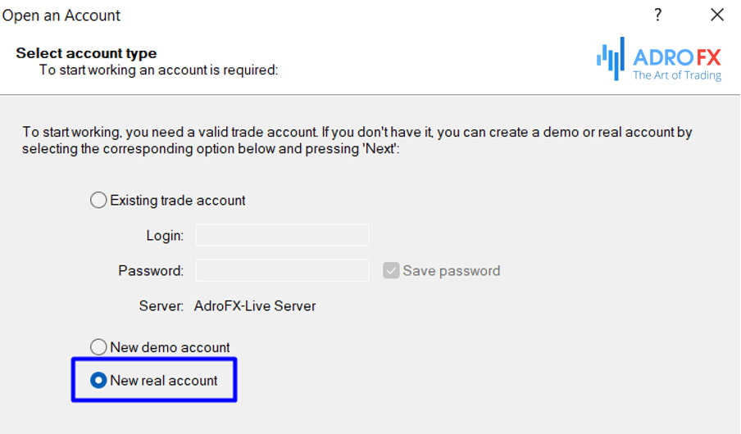Screen dimensions: 741x434
Task: Click the AdroFX blue bars logo icon
Action: pyautogui.click(x=611, y=59)
